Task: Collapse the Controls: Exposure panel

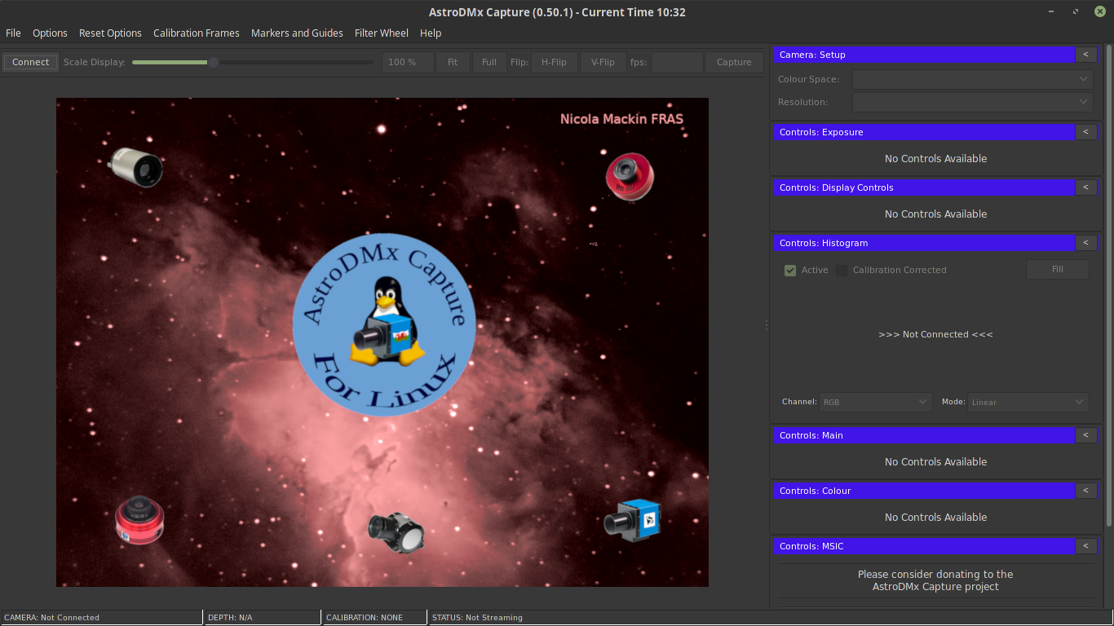Action: (x=1086, y=132)
